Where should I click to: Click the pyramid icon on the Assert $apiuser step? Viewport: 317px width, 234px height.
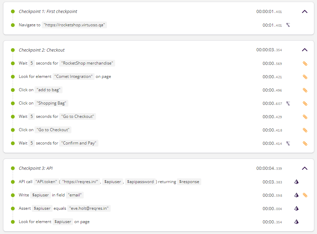pyautogui.click(x=297, y=208)
